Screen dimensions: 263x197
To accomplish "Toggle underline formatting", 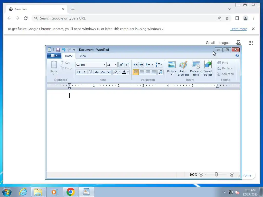I will point(90,72).
